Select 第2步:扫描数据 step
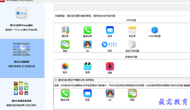This screenshot has height=110, width=190. 21,62
